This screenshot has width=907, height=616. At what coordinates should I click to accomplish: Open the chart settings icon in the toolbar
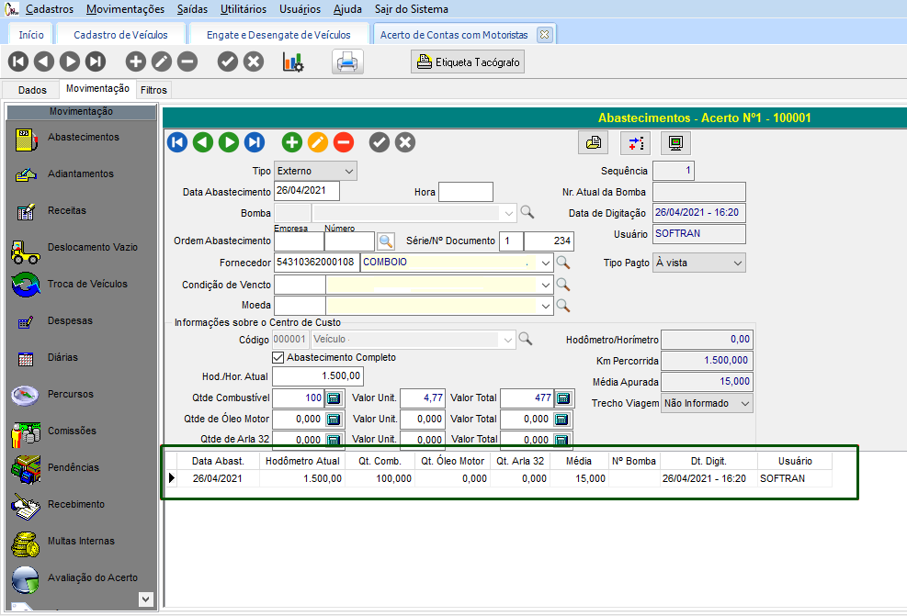point(293,62)
